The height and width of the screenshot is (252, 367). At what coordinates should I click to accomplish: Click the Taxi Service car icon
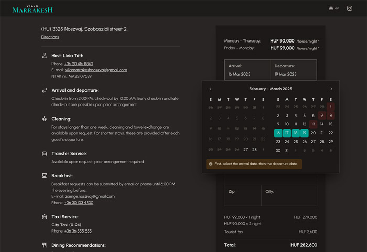(45, 216)
